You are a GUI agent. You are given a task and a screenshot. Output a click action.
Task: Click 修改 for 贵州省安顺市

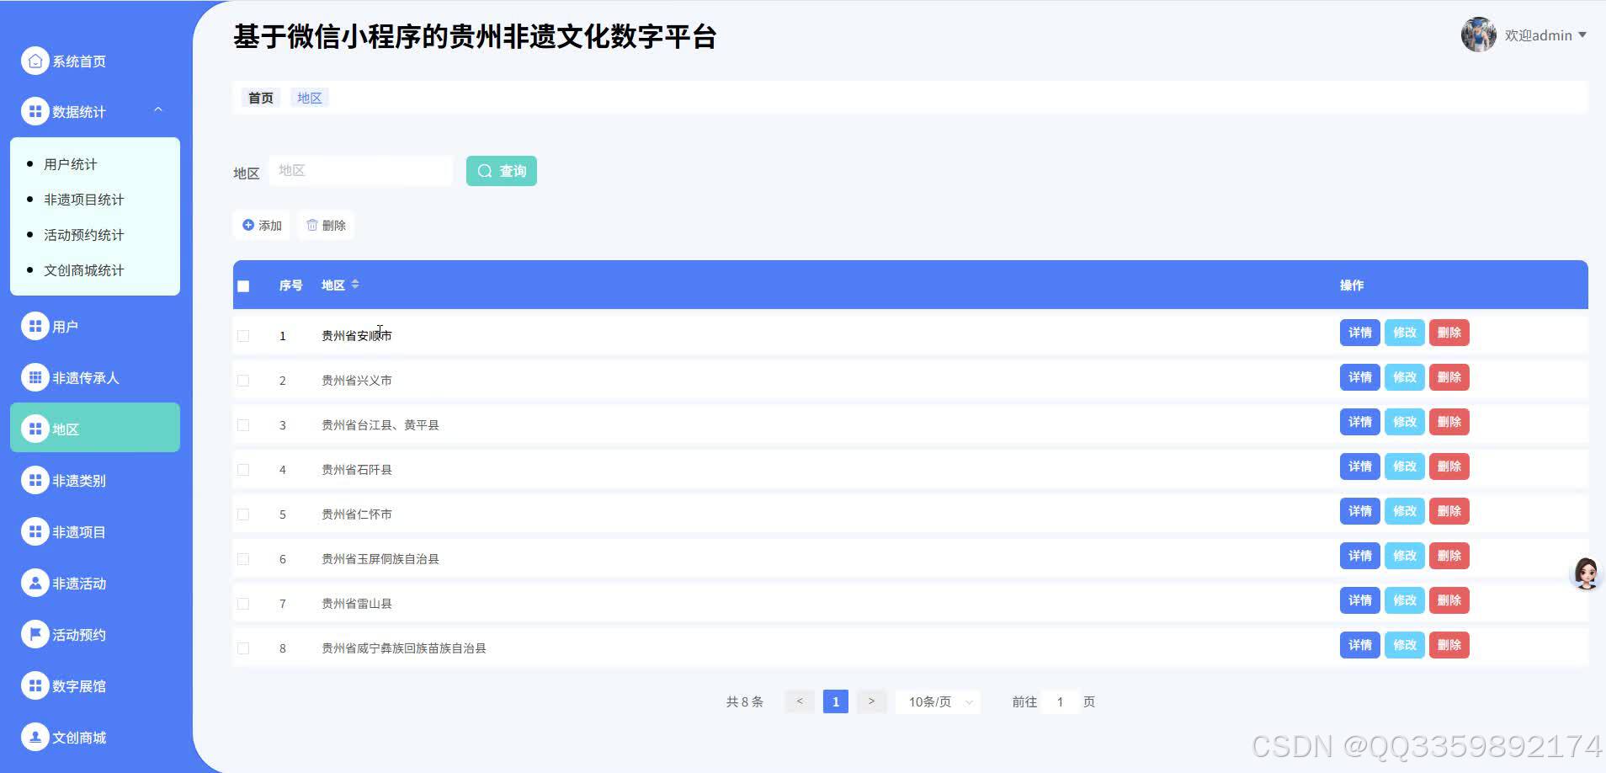(1404, 333)
